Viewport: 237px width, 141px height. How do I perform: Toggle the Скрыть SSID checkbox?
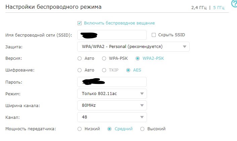pos(154,35)
